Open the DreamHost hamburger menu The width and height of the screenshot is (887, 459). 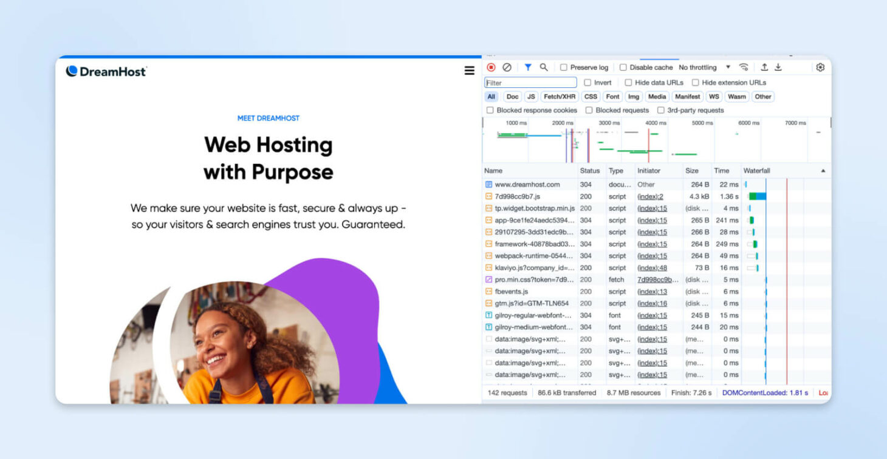(469, 71)
